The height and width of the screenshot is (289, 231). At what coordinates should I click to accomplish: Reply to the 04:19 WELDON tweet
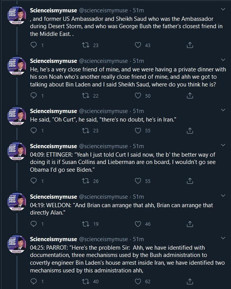pos(34,224)
